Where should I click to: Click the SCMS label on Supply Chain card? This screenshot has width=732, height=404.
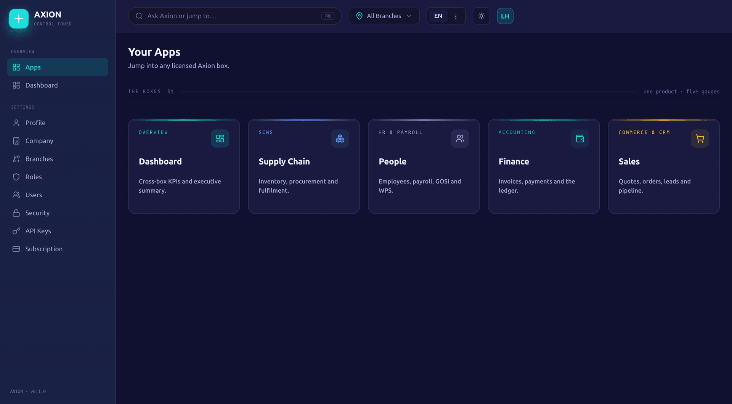pos(266,133)
